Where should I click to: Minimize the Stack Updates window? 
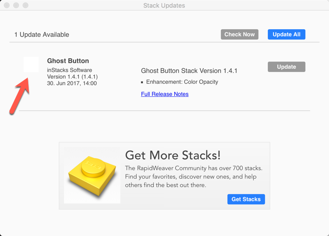[16, 5]
